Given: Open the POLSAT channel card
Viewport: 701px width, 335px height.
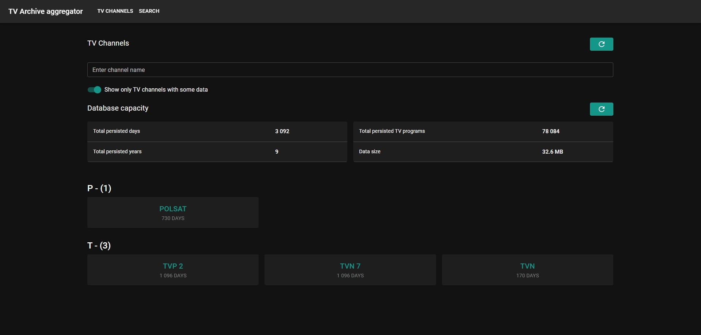Looking at the screenshot, I should coord(173,213).
